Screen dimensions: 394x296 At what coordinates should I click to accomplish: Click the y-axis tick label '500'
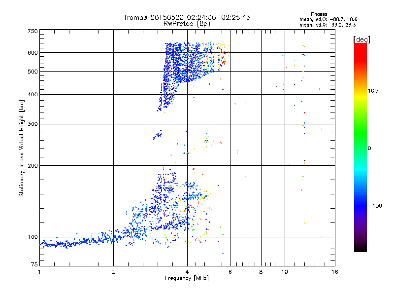(x=33, y=72)
